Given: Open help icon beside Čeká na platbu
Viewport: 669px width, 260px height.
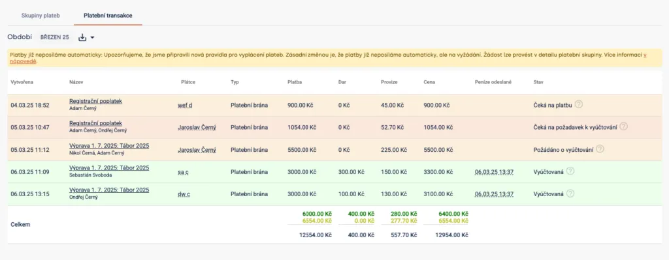Looking at the screenshot, I should point(578,104).
